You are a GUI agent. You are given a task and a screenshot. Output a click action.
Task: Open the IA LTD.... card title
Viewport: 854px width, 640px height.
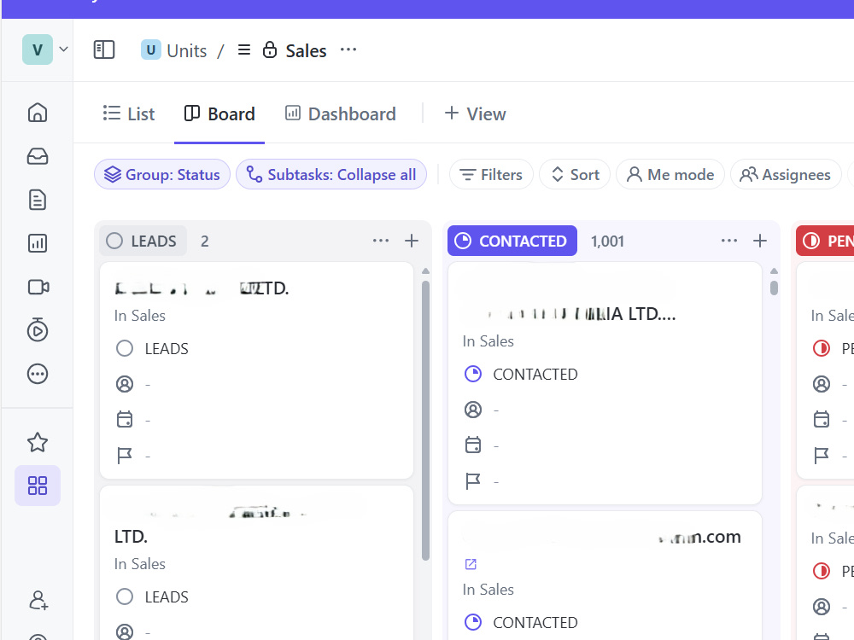[x=581, y=314]
